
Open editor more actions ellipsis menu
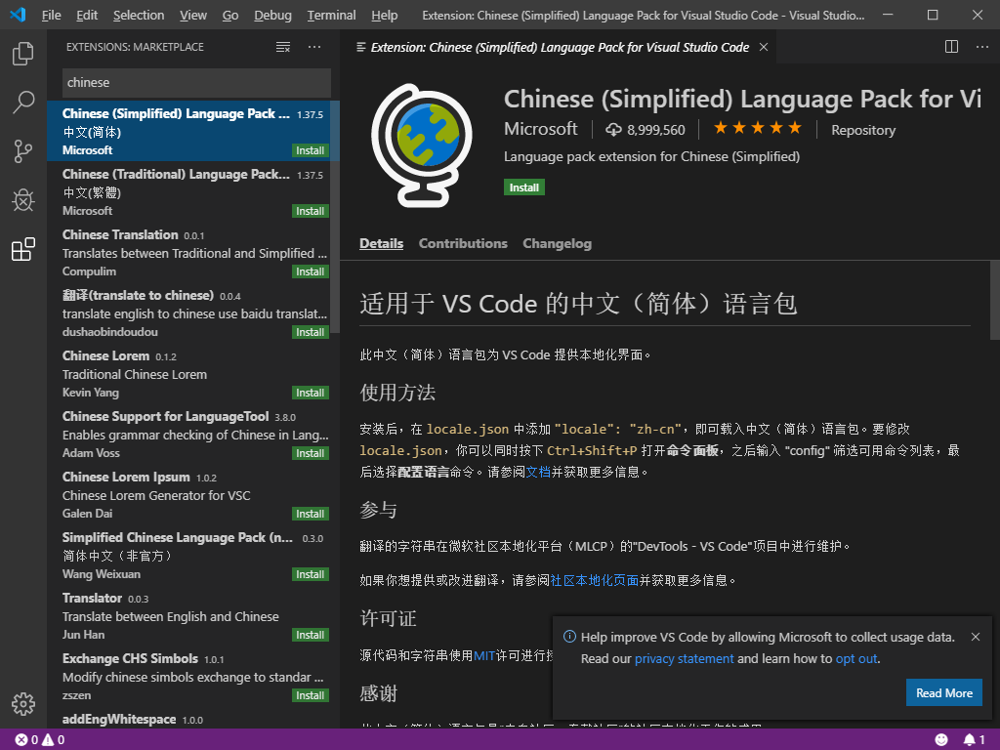[x=982, y=47]
